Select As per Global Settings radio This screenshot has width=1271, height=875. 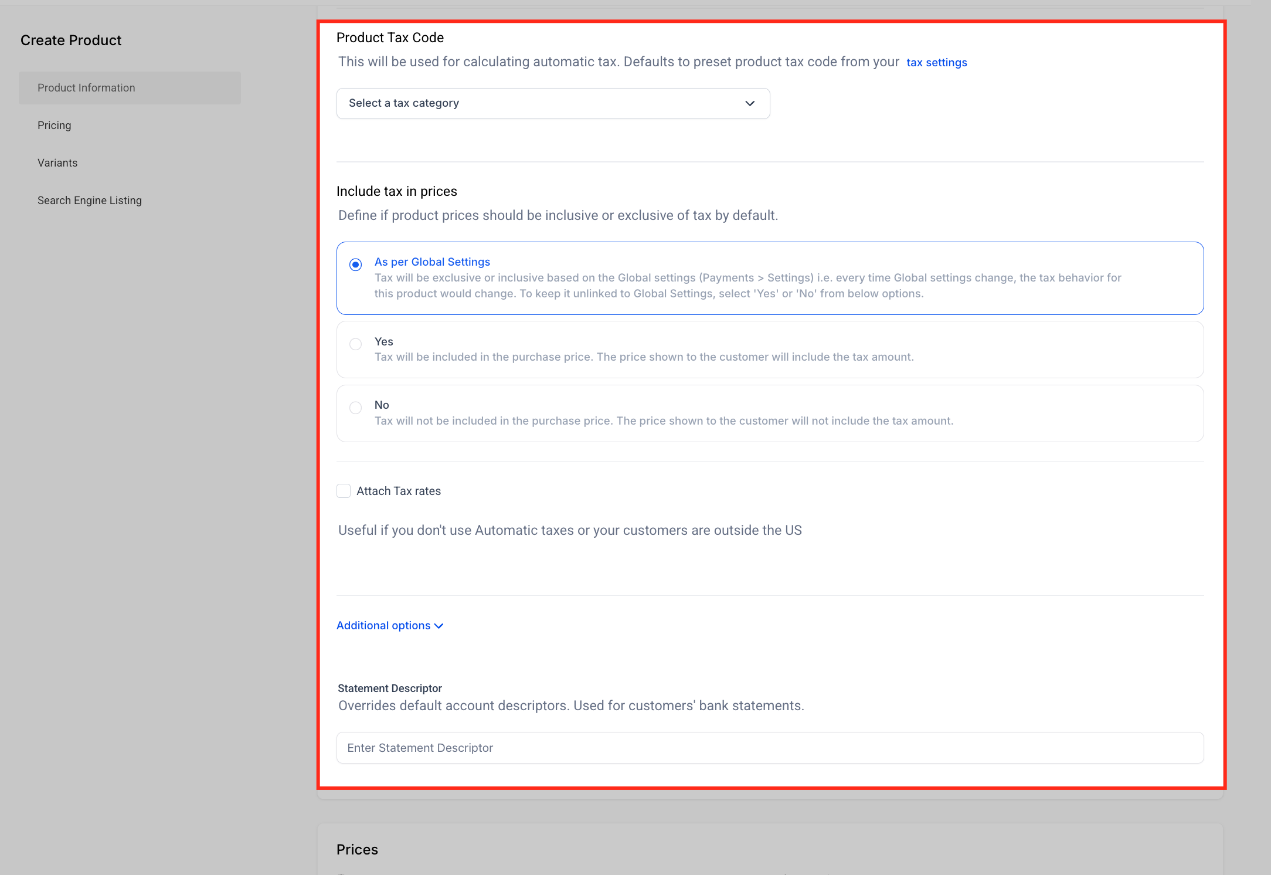(355, 264)
